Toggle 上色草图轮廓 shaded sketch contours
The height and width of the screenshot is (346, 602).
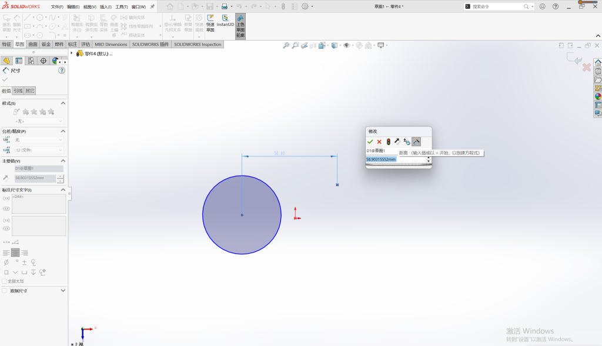point(240,26)
